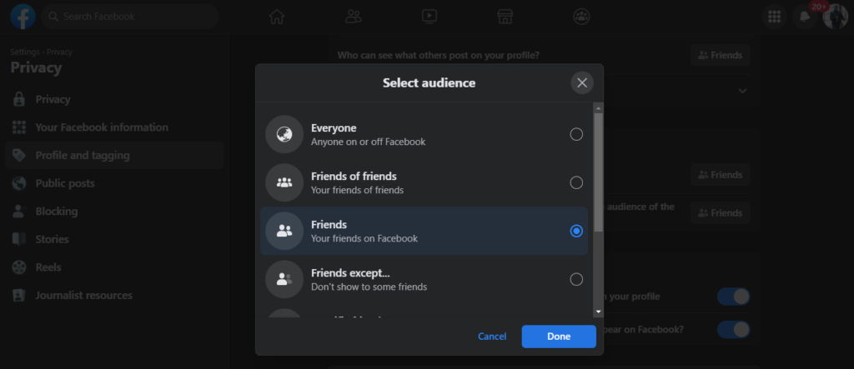Click the Reels film icon
Image resolution: width=854 pixels, height=369 pixels.
click(x=19, y=267)
